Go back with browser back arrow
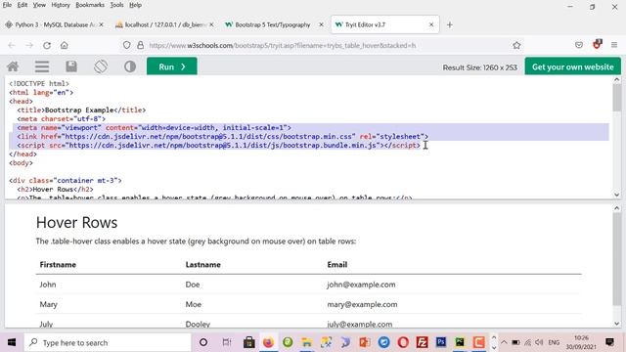The image size is (626, 352). click(12, 46)
